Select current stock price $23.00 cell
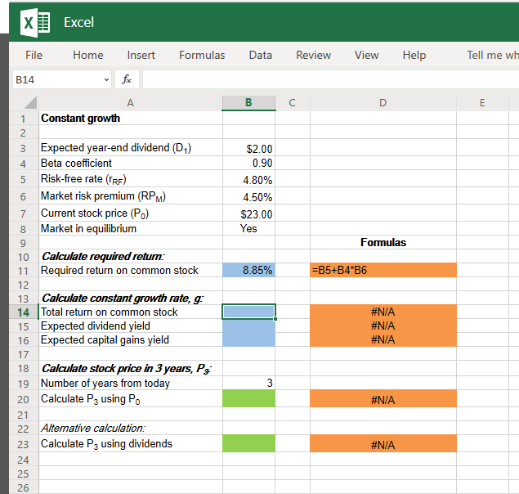This screenshot has width=519, height=494. (248, 213)
